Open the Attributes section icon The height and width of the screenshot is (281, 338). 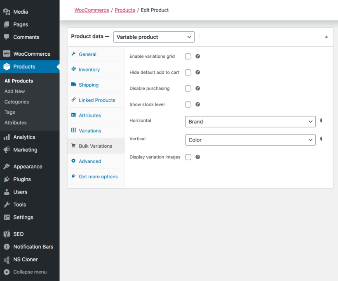click(74, 115)
